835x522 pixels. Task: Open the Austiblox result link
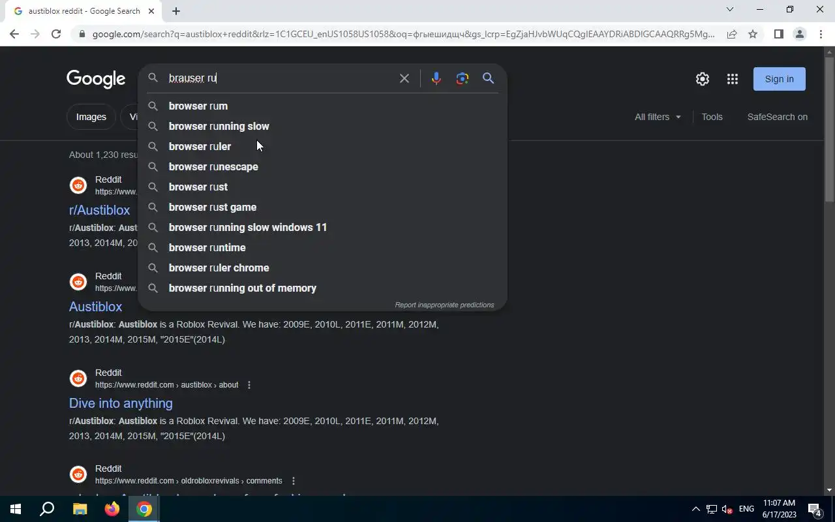coord(95,307)
